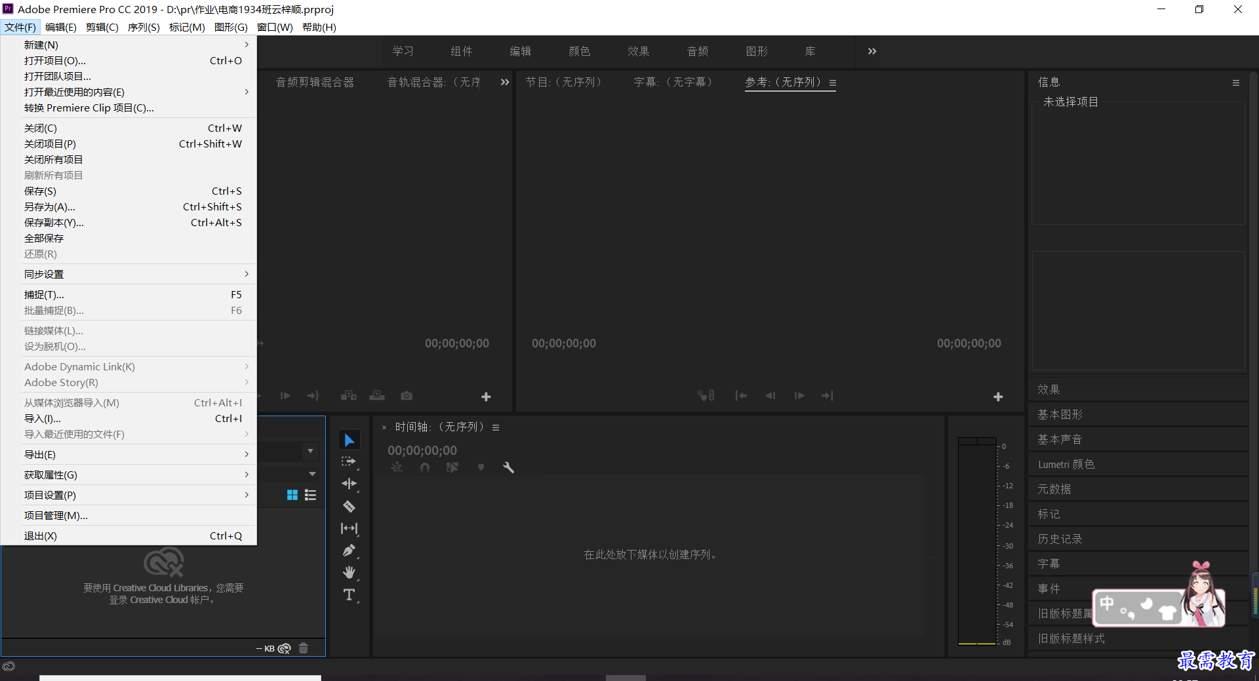Click the Creative Cloud icon in status bar
The width and height of the screenshot is (1259, 681).
(9, 666)
